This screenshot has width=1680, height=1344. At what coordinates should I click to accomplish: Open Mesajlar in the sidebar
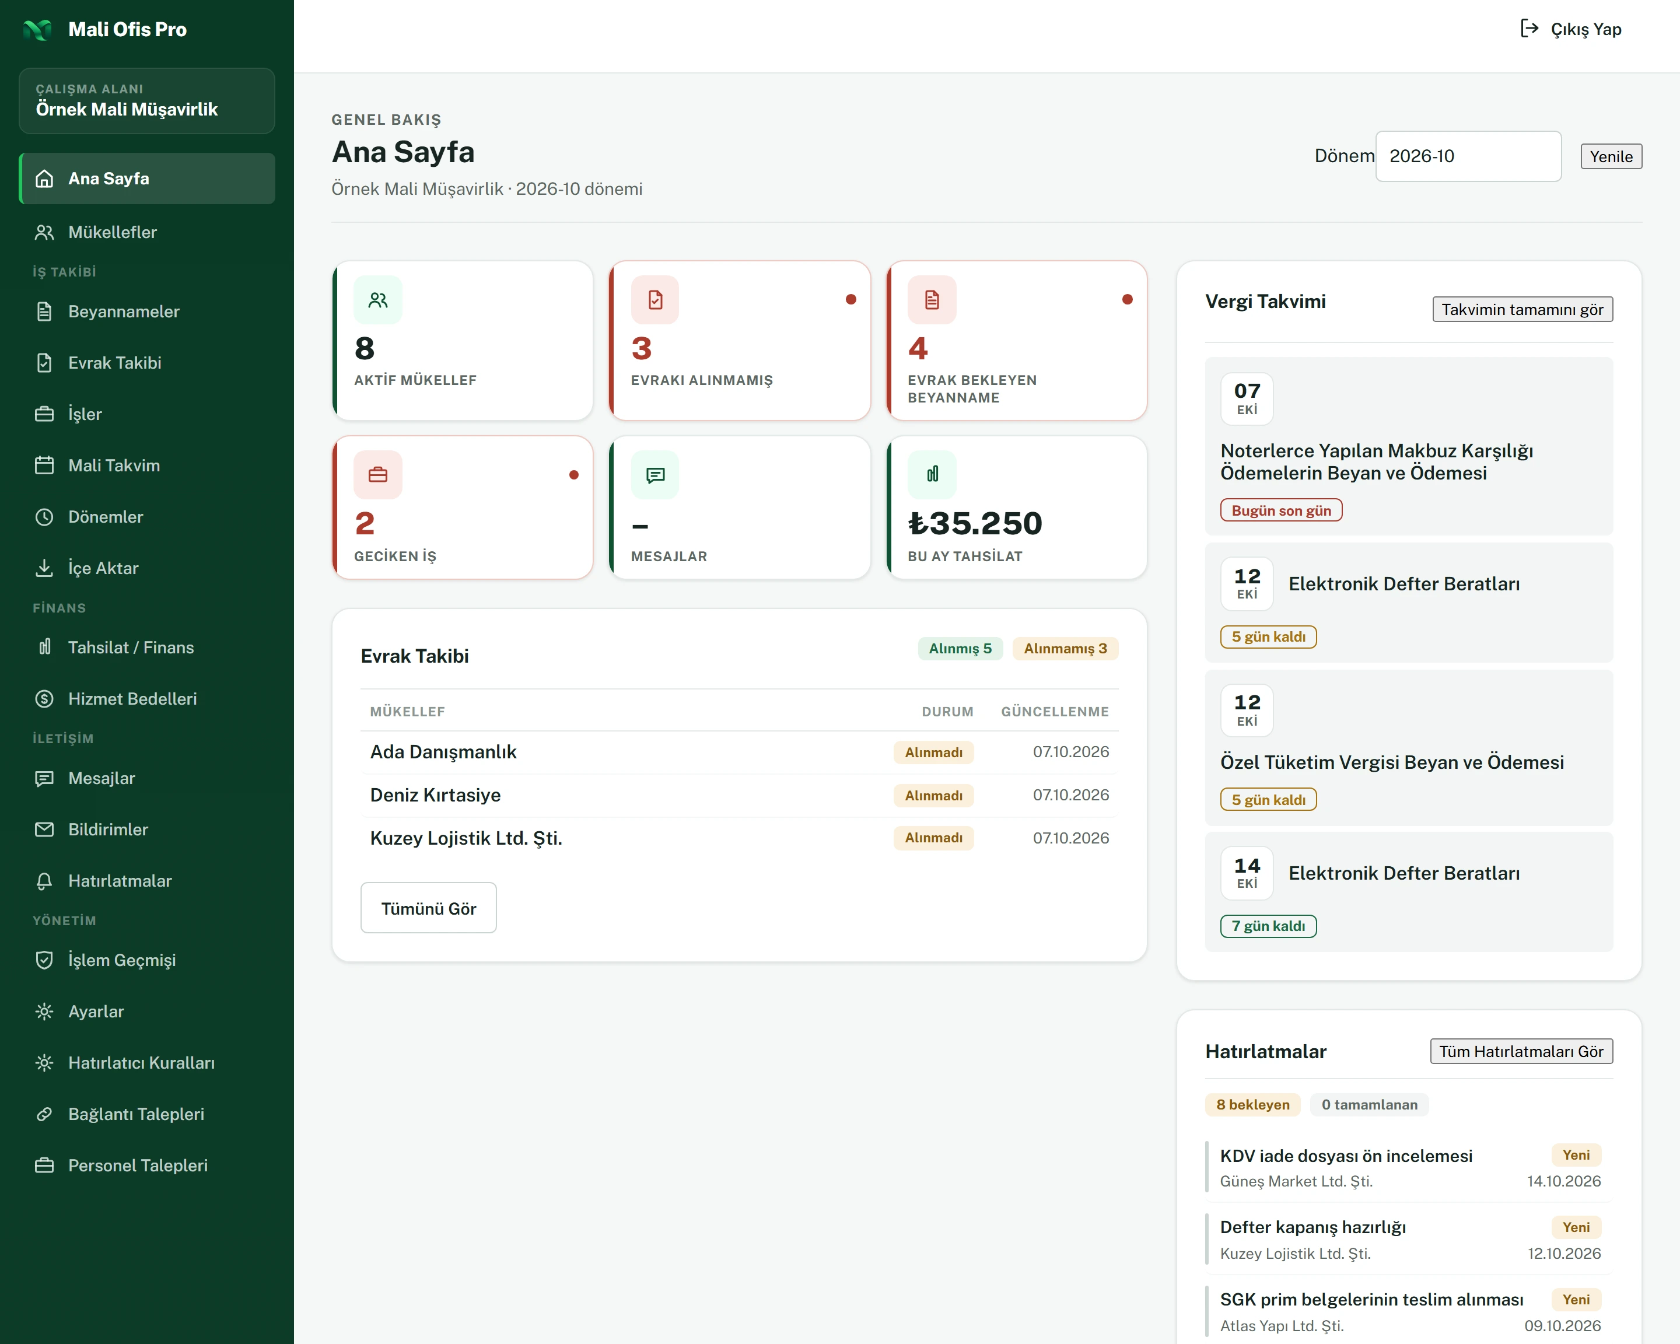(147, 778)
